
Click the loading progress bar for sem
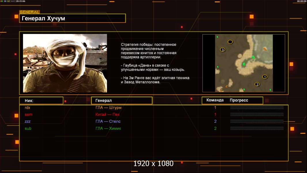(x=257, y=114)
